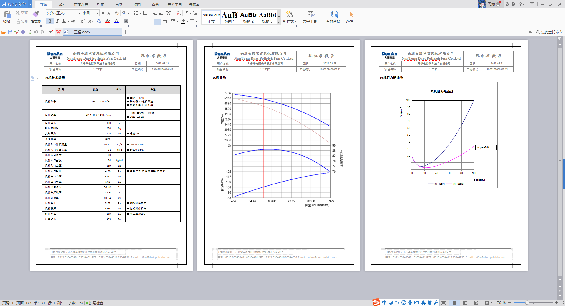The image size is (565, 306).
Task: Toggle bold formatting
Action: [x=50, y=21]
